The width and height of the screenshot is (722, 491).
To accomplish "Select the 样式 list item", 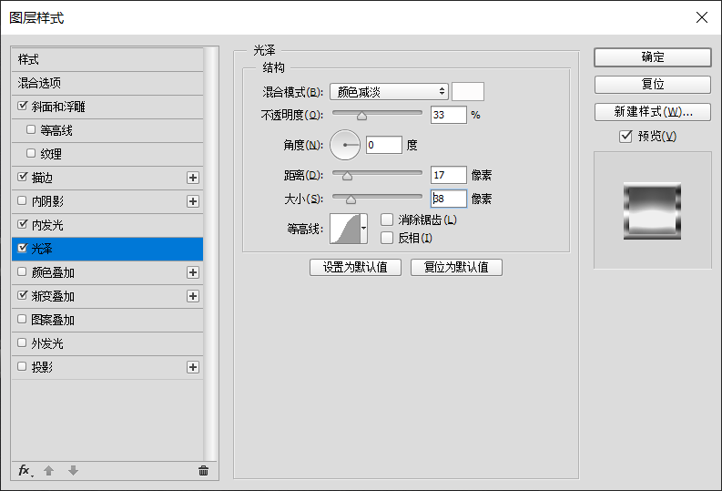I will (x=107, y=59).
